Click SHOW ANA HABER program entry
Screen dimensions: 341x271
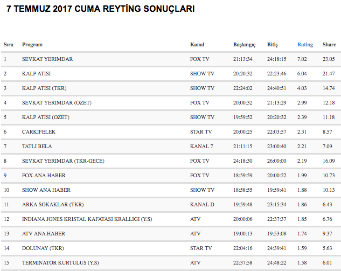click(x=46, y=190)
